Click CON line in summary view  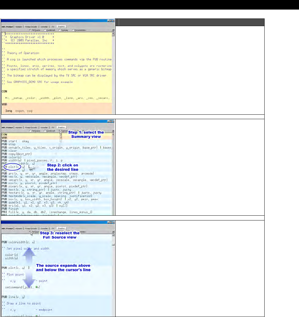point(4,135)
